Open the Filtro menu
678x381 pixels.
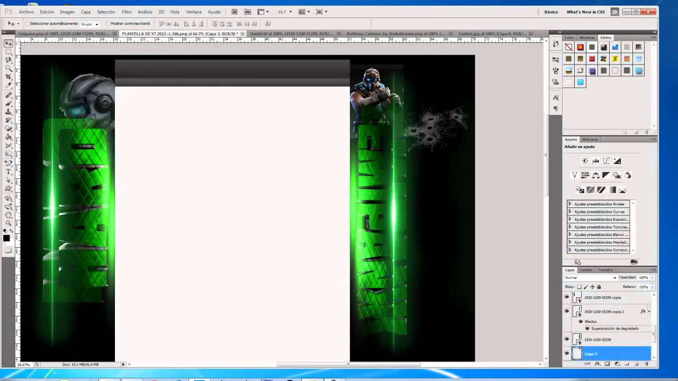[127, 12]
